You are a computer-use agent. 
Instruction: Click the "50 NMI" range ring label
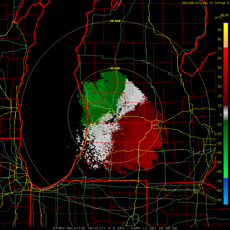[115, 68]
